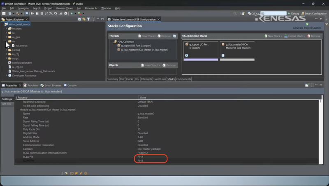Click the gear toolbar icon before the debug launcher
This screenshot has height=186, width=329.
click(x=66, y=14)
